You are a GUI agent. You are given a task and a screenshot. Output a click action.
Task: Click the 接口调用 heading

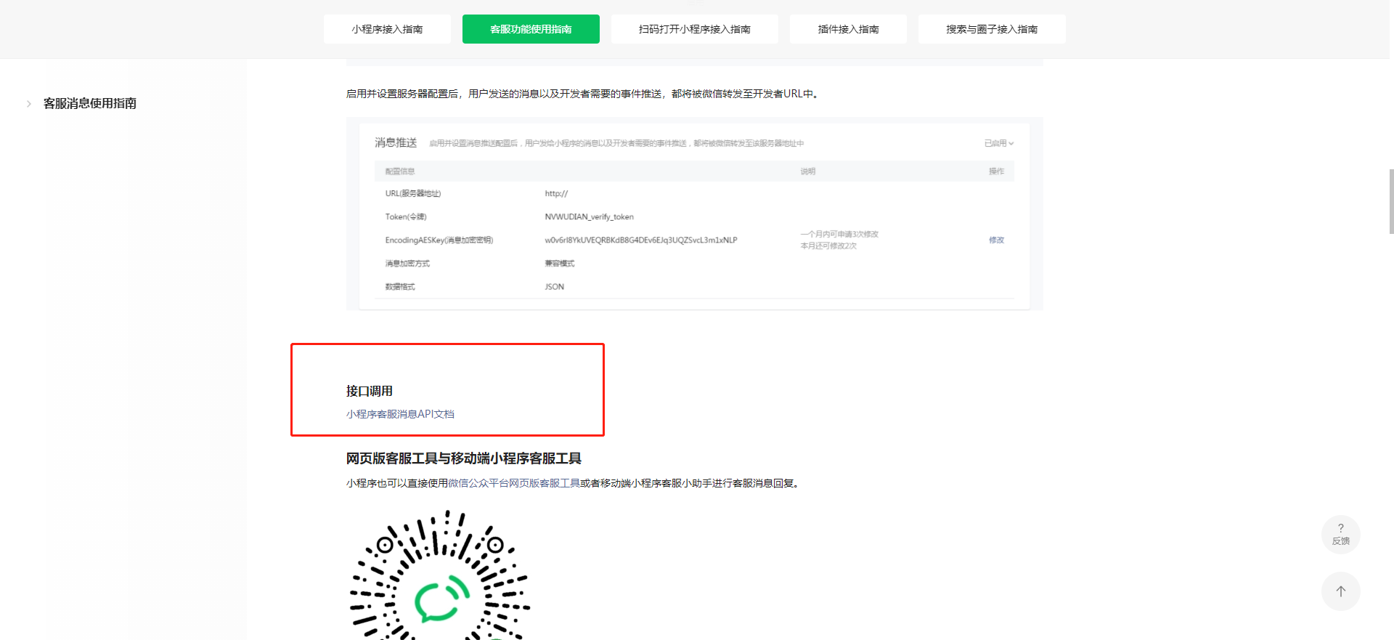pos(370,391)
